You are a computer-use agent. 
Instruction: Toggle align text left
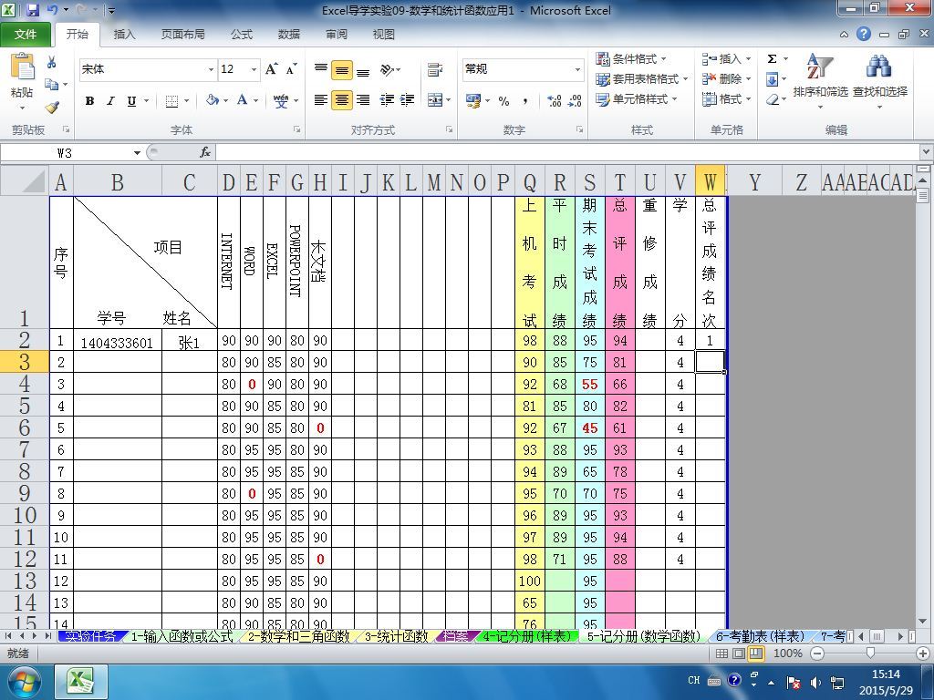pyautogui.click(x=320, y=100)
